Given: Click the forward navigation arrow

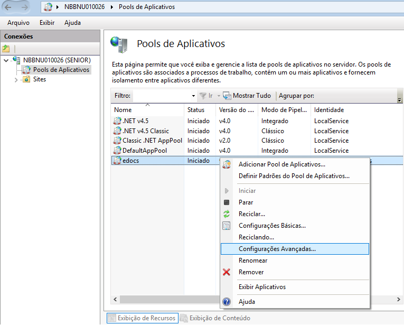Looking at the screenshot, I should coord(25,7).
